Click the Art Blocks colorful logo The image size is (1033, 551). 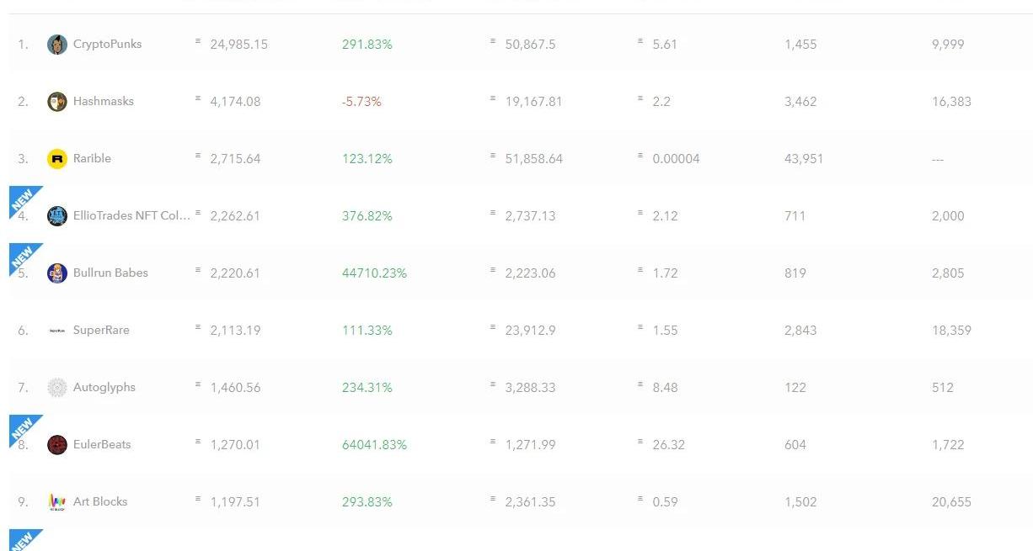pos(57,502)
